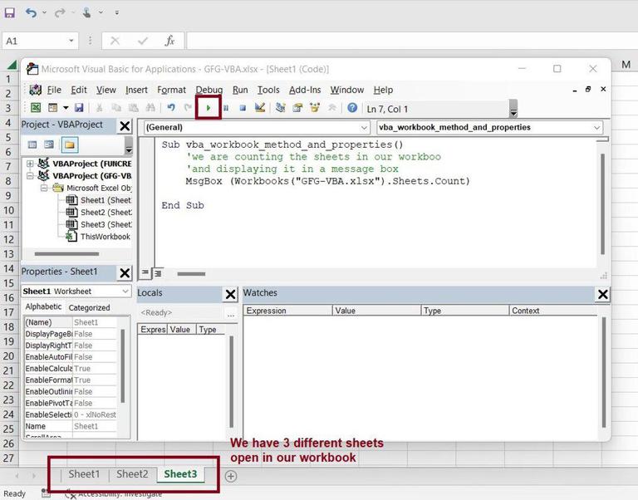Click the Copy icon in VBA toolbar
Image resolution: width=638 pixels, height=500 pixels.
coord(116,108)
